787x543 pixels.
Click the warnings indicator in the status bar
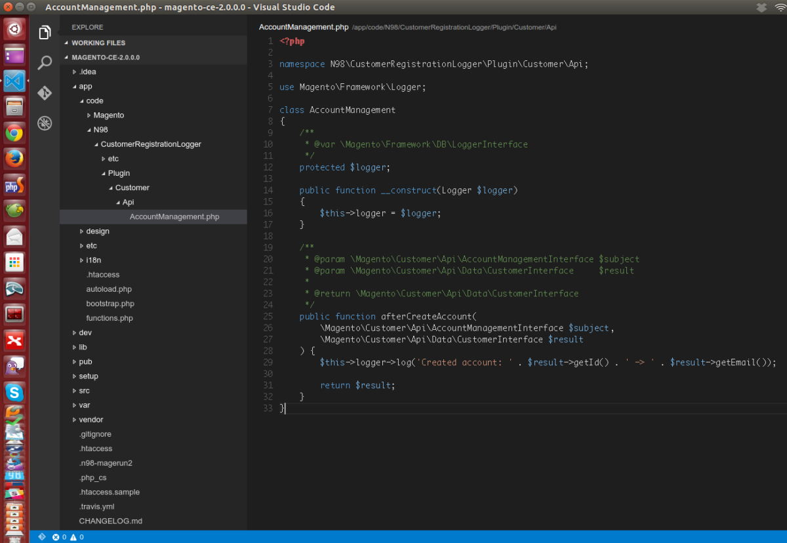click(74, 536)
